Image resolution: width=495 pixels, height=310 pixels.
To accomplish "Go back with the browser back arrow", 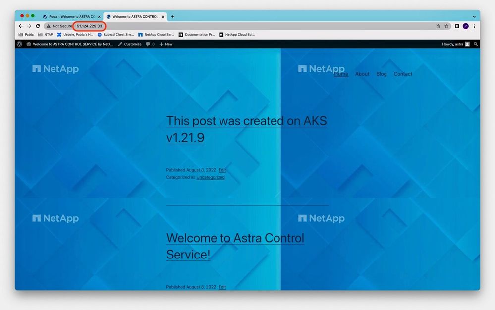I will [x=21, y=26].
